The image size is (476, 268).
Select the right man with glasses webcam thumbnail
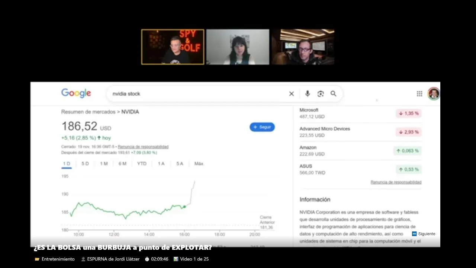[303, 47]
